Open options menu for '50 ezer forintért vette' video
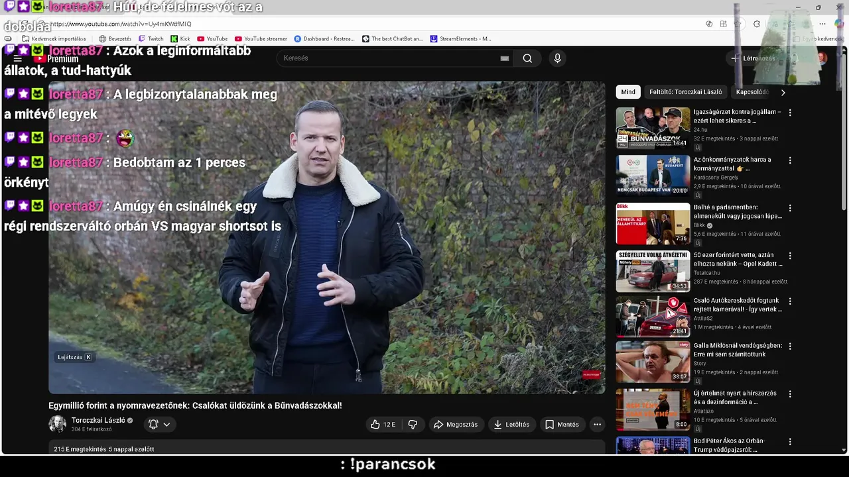 click(790, 256)
